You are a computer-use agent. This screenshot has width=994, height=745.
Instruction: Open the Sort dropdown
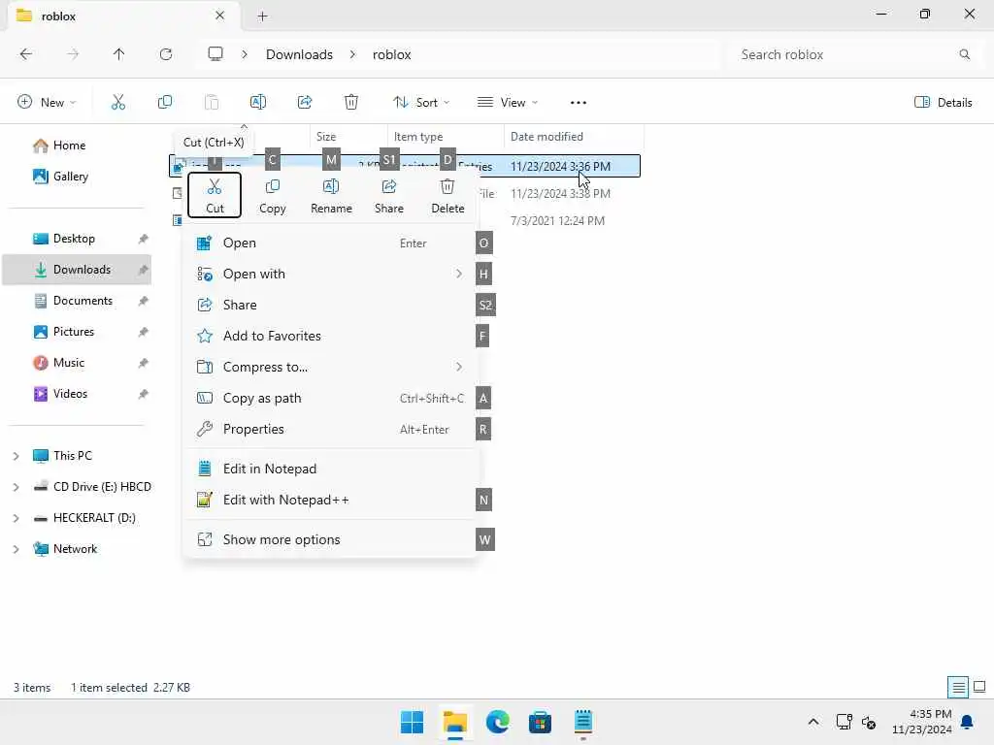tap(421, 102)
